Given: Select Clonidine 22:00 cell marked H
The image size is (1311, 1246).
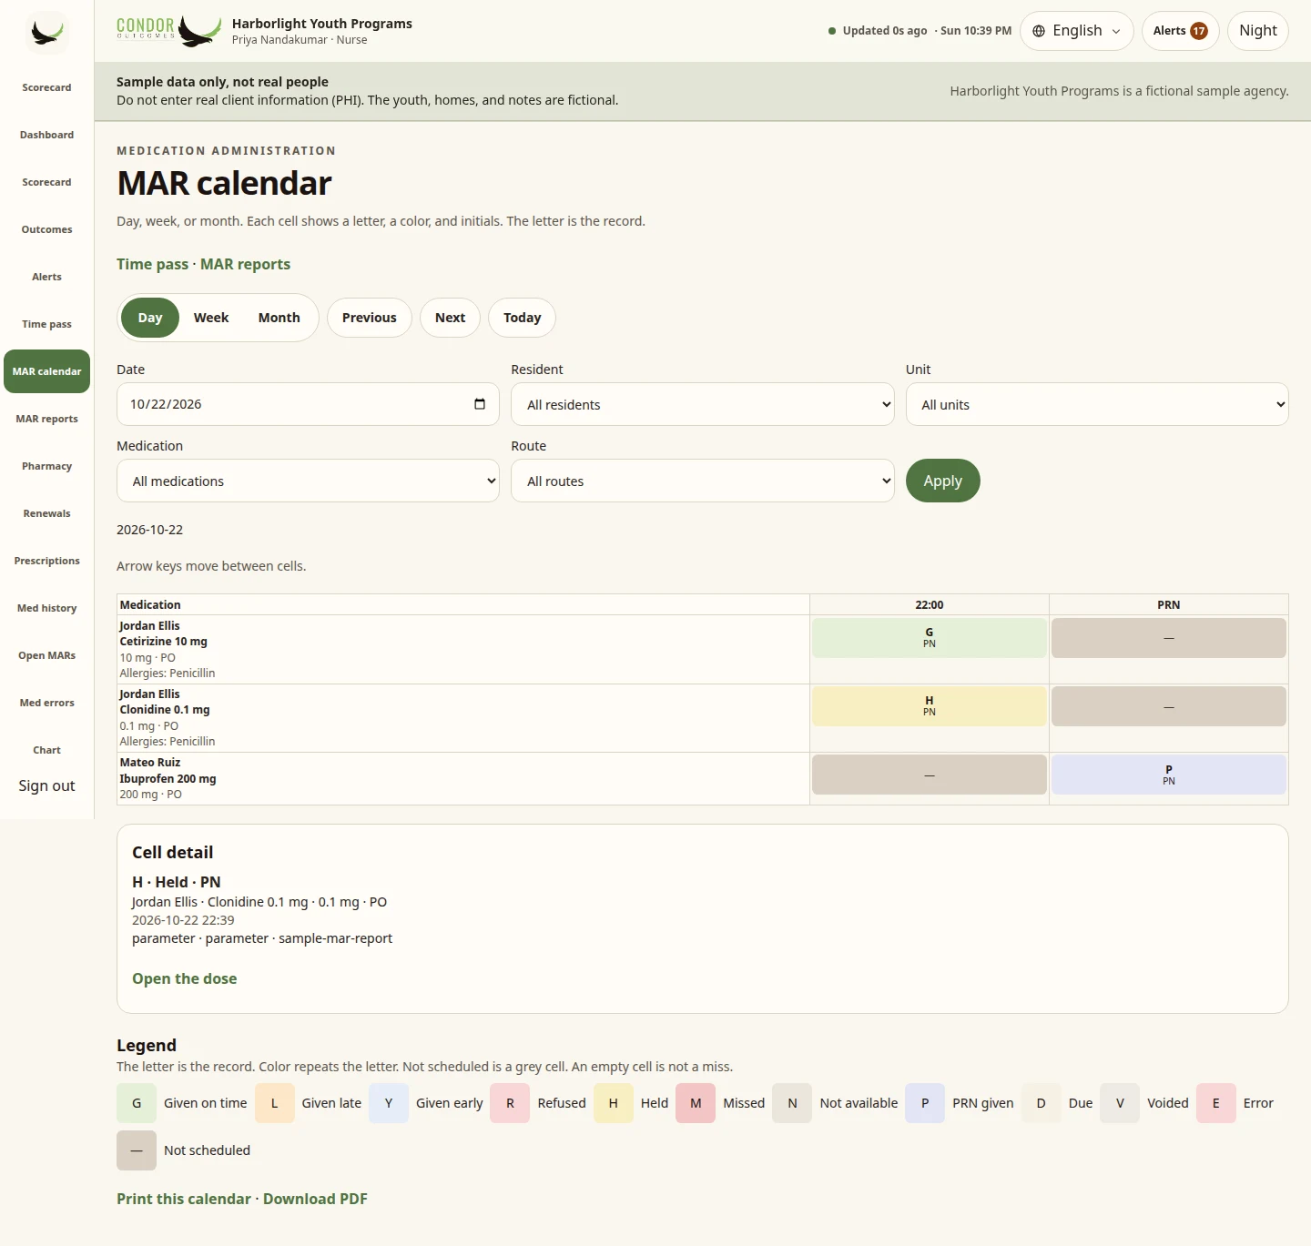Looking at the screenshot, I should (x=930, y=706).
